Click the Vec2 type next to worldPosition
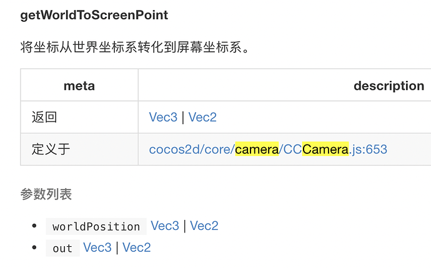Screen dimensions: 431x268 pos(204,226)
